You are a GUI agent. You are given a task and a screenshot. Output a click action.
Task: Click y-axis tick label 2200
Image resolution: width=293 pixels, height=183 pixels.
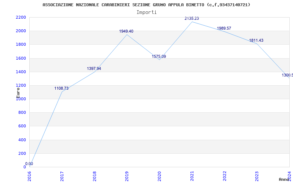point(21,17)
